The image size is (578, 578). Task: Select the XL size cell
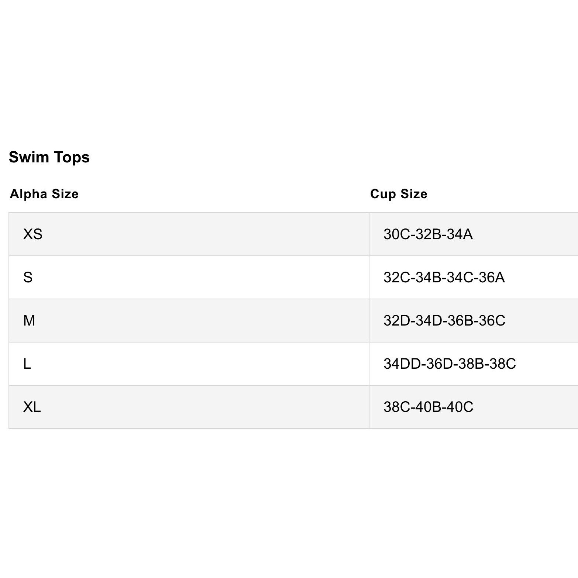click(x=189, y=407)
